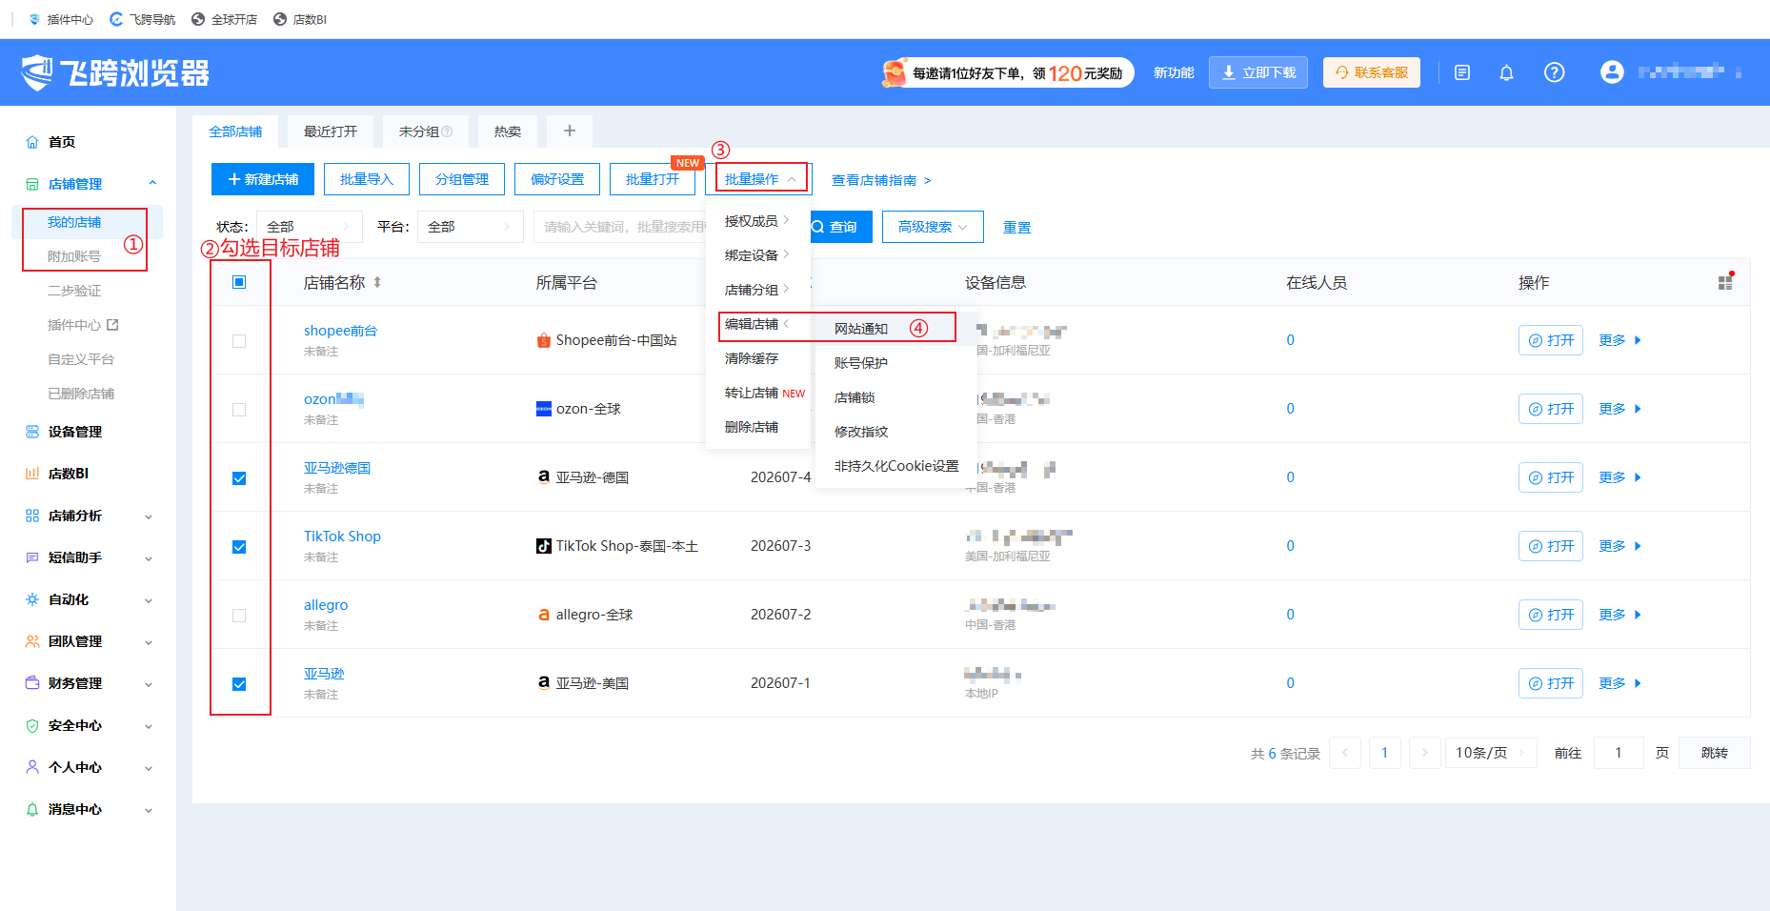Check the ozon row checkbox
This screenshot has height=911, width=1770.
click(x=239, y=409)
